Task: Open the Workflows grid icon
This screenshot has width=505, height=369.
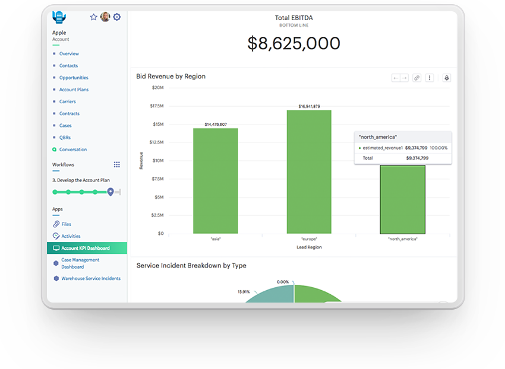Action: pos(117,165)
